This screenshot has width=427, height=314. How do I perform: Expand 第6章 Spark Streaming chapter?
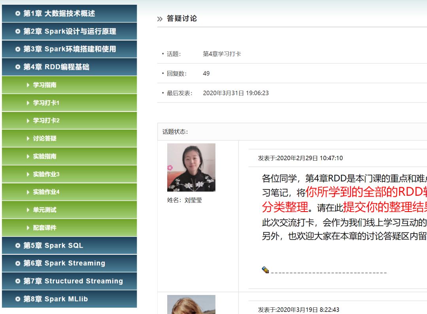(64, 263)
